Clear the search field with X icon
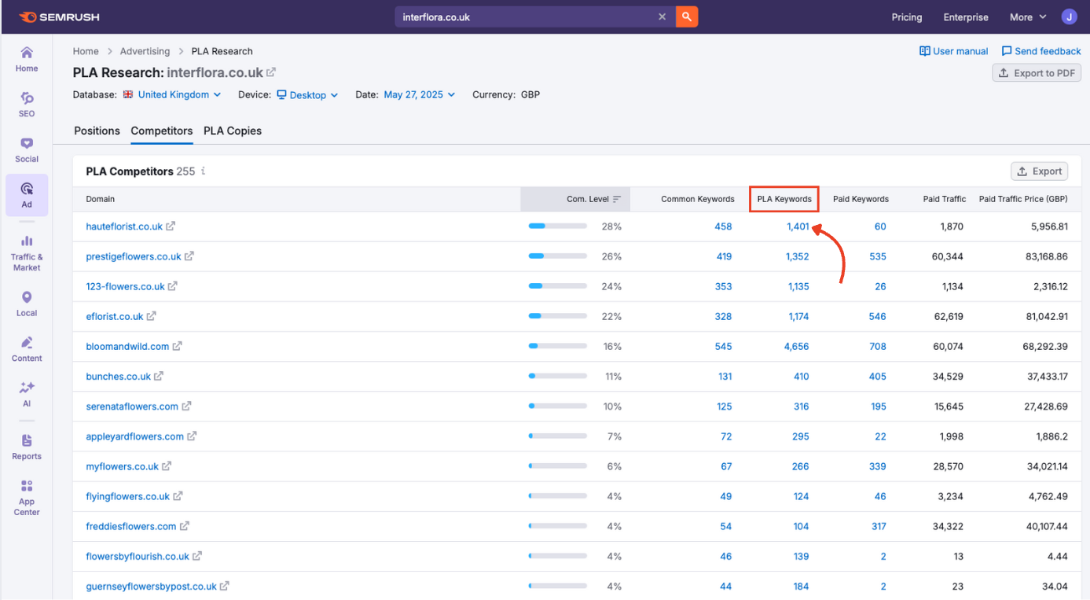The height and width of the screenshot is (600, 1090). pyautogui.click(x=662, y=17)
